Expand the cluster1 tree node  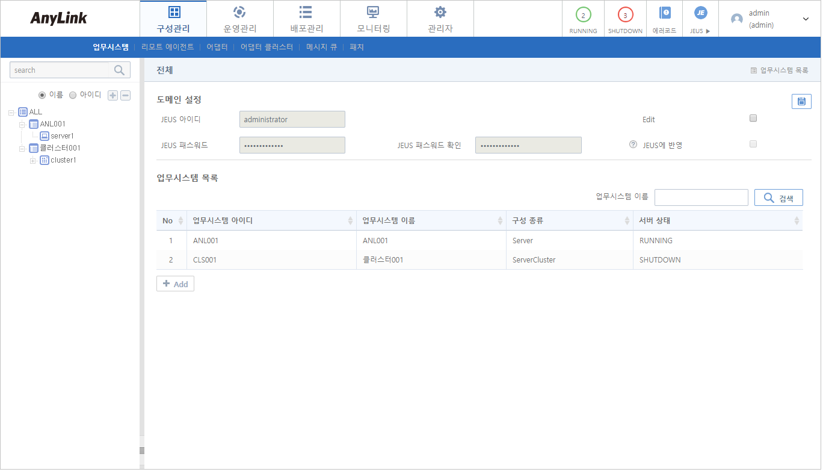point(33,160)
